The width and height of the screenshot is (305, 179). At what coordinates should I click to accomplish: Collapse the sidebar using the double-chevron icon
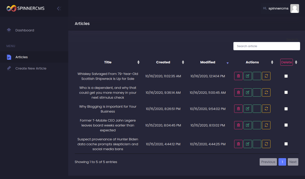coord(59,8)
